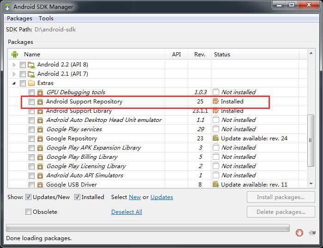Click the Android 2.2 platform folder icon
323x248 pixels.
coord(31,65)
